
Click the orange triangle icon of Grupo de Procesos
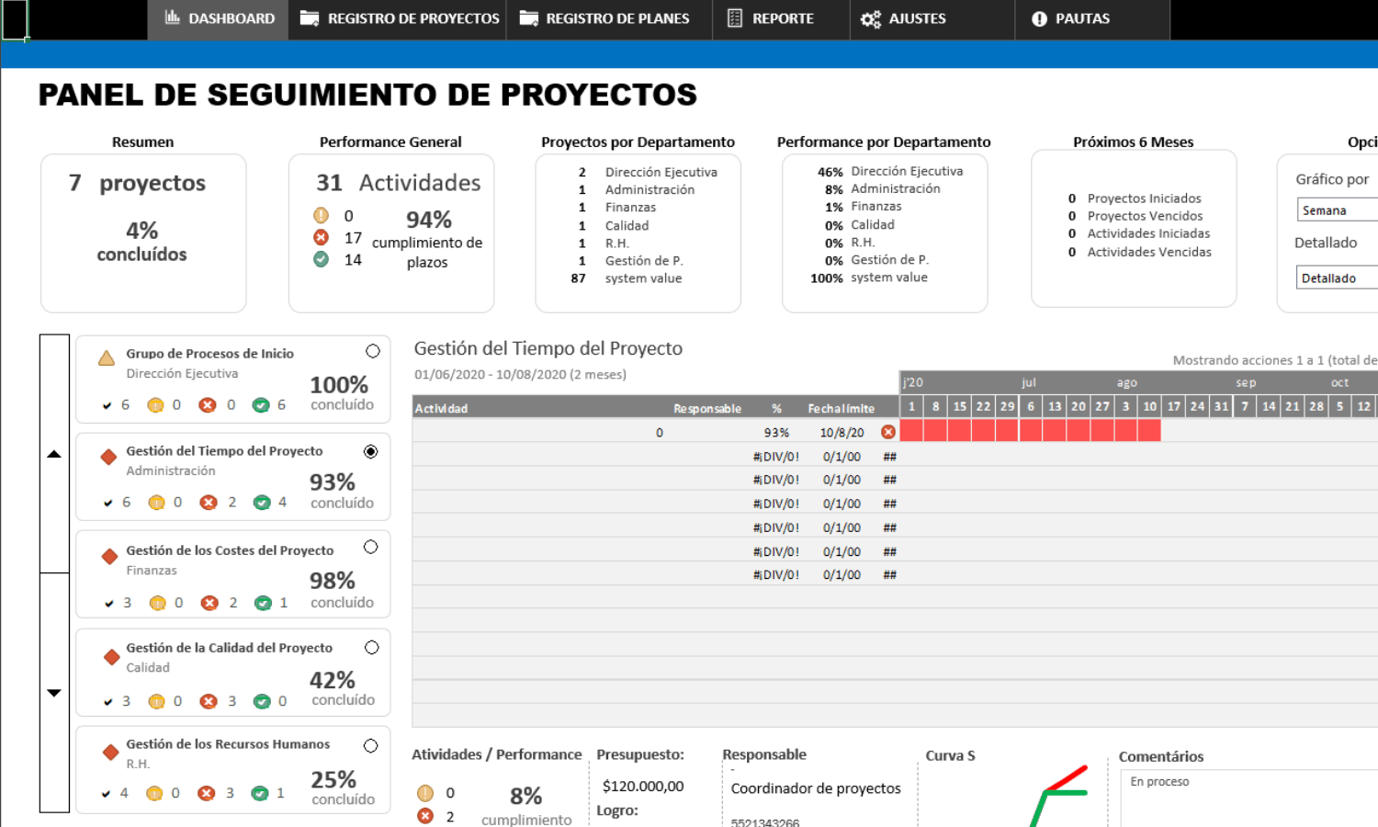(107, 357)
